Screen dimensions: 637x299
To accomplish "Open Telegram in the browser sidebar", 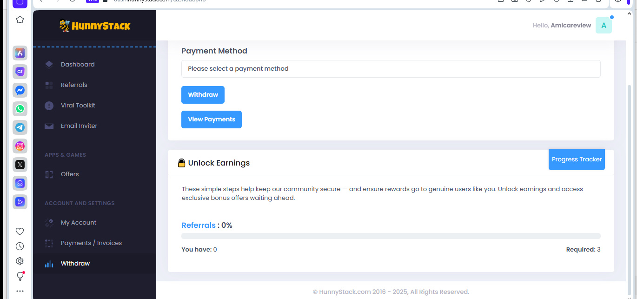I will (20, 127).
